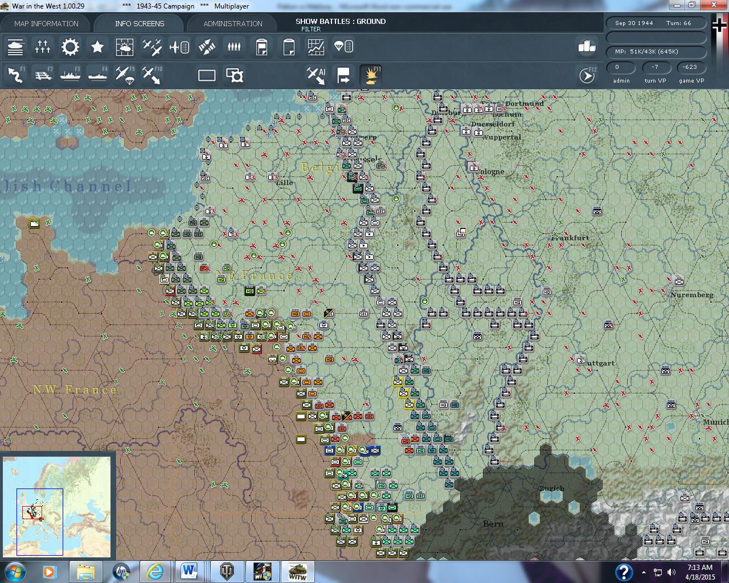The height and width of the screenshot is (583, 729).
Task: Open the losses screen with grave crosses icon
Action: click(43, 47)
